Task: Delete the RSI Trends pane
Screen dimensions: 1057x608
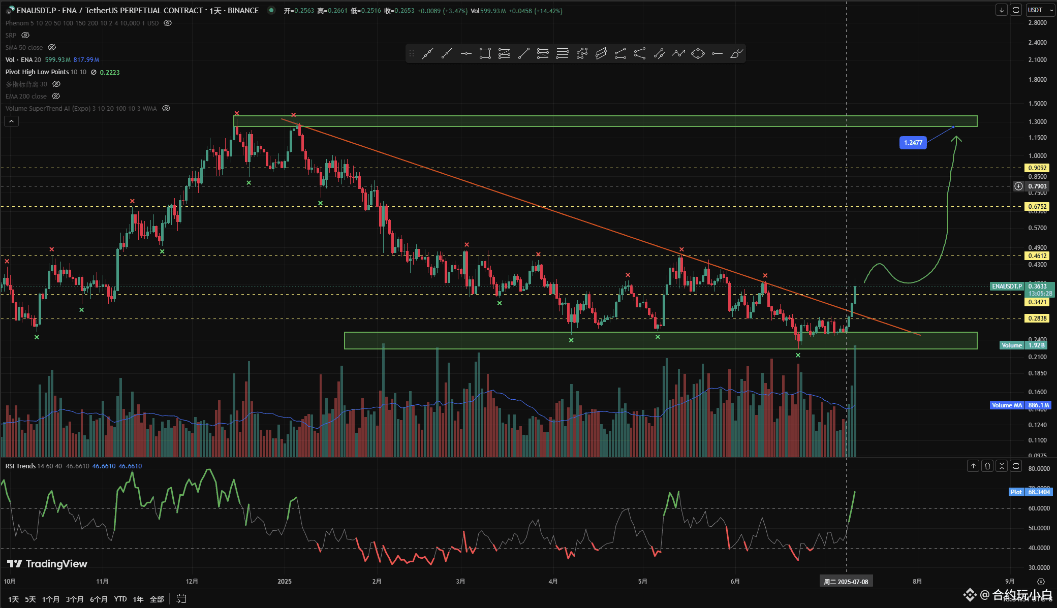Action: 987,466
